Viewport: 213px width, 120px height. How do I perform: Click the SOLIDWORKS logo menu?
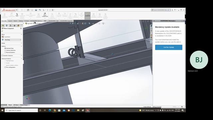coord(9,10)
